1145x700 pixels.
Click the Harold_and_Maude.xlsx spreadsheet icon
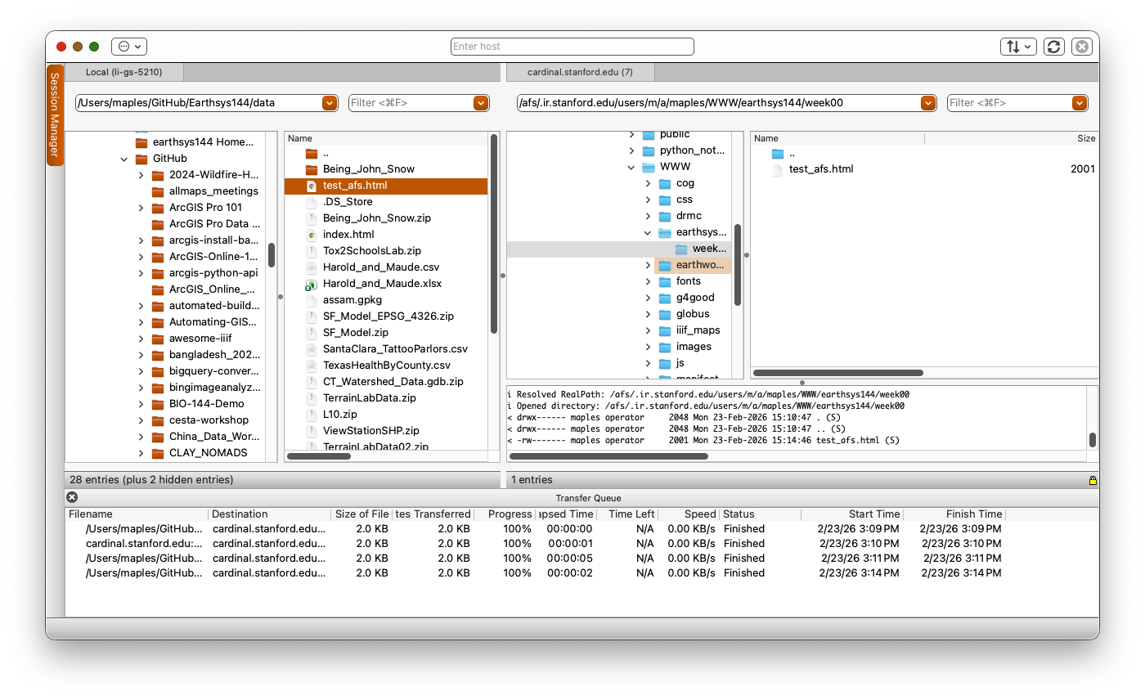pos(312,283)
